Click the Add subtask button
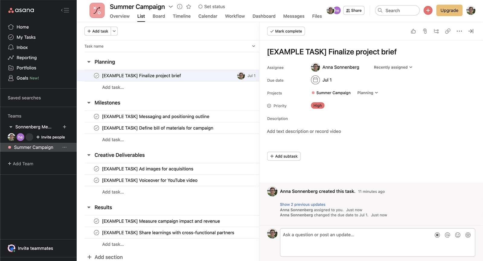The width and height of the screenshot is (483, 261). [x=284, y=156]
